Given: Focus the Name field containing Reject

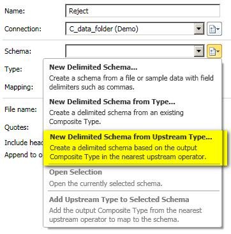Looking at the screenshot, I should click(142, 11).
